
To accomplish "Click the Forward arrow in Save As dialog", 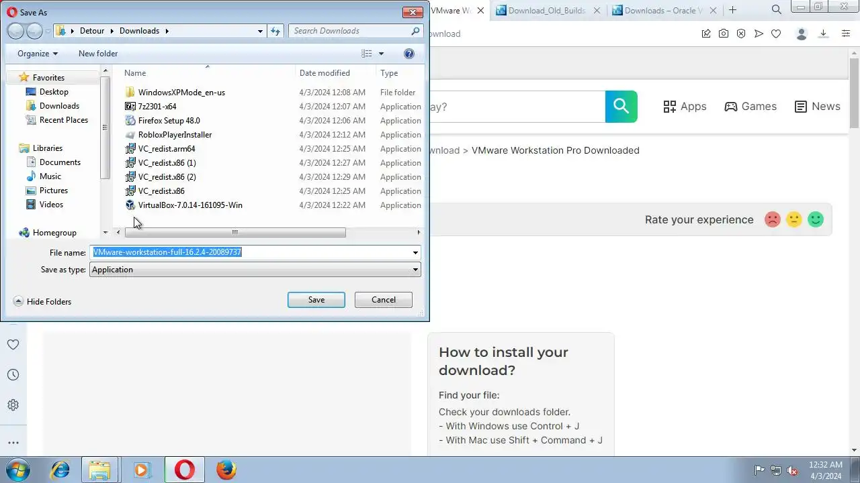I will pos(34,31).
